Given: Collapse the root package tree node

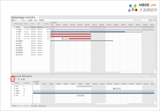Looking at the screenshot, I should pos(13,27).
